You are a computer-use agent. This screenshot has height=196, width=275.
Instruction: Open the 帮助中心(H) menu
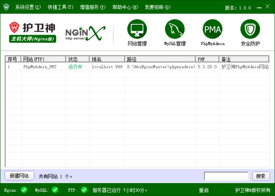pyautogui.click(x=125, y=7)
